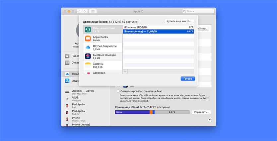Click the help question mark button
277x141 pixels.
click(210, 120)
